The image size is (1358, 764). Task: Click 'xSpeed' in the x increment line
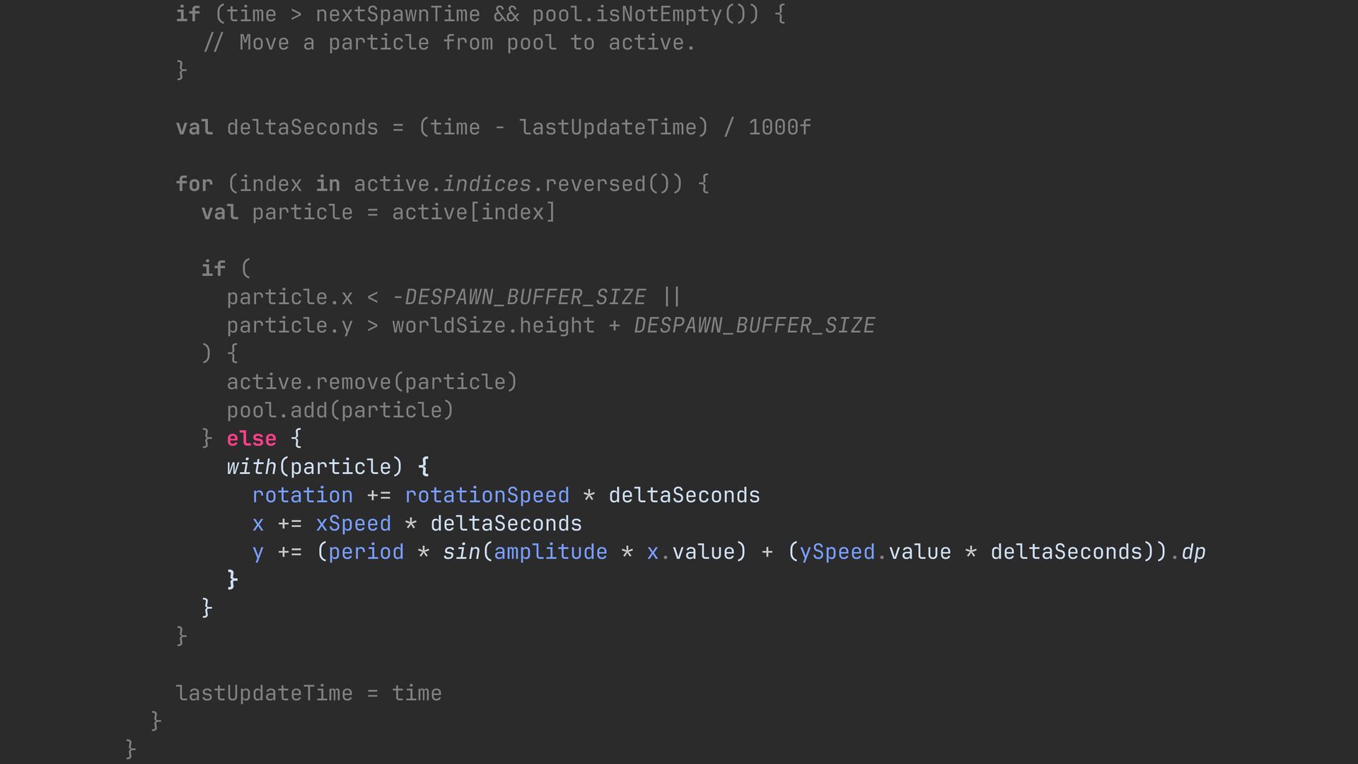tap(353, 523)
